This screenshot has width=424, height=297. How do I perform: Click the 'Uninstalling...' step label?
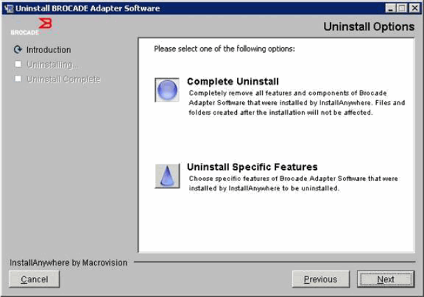tap(52, 64)
